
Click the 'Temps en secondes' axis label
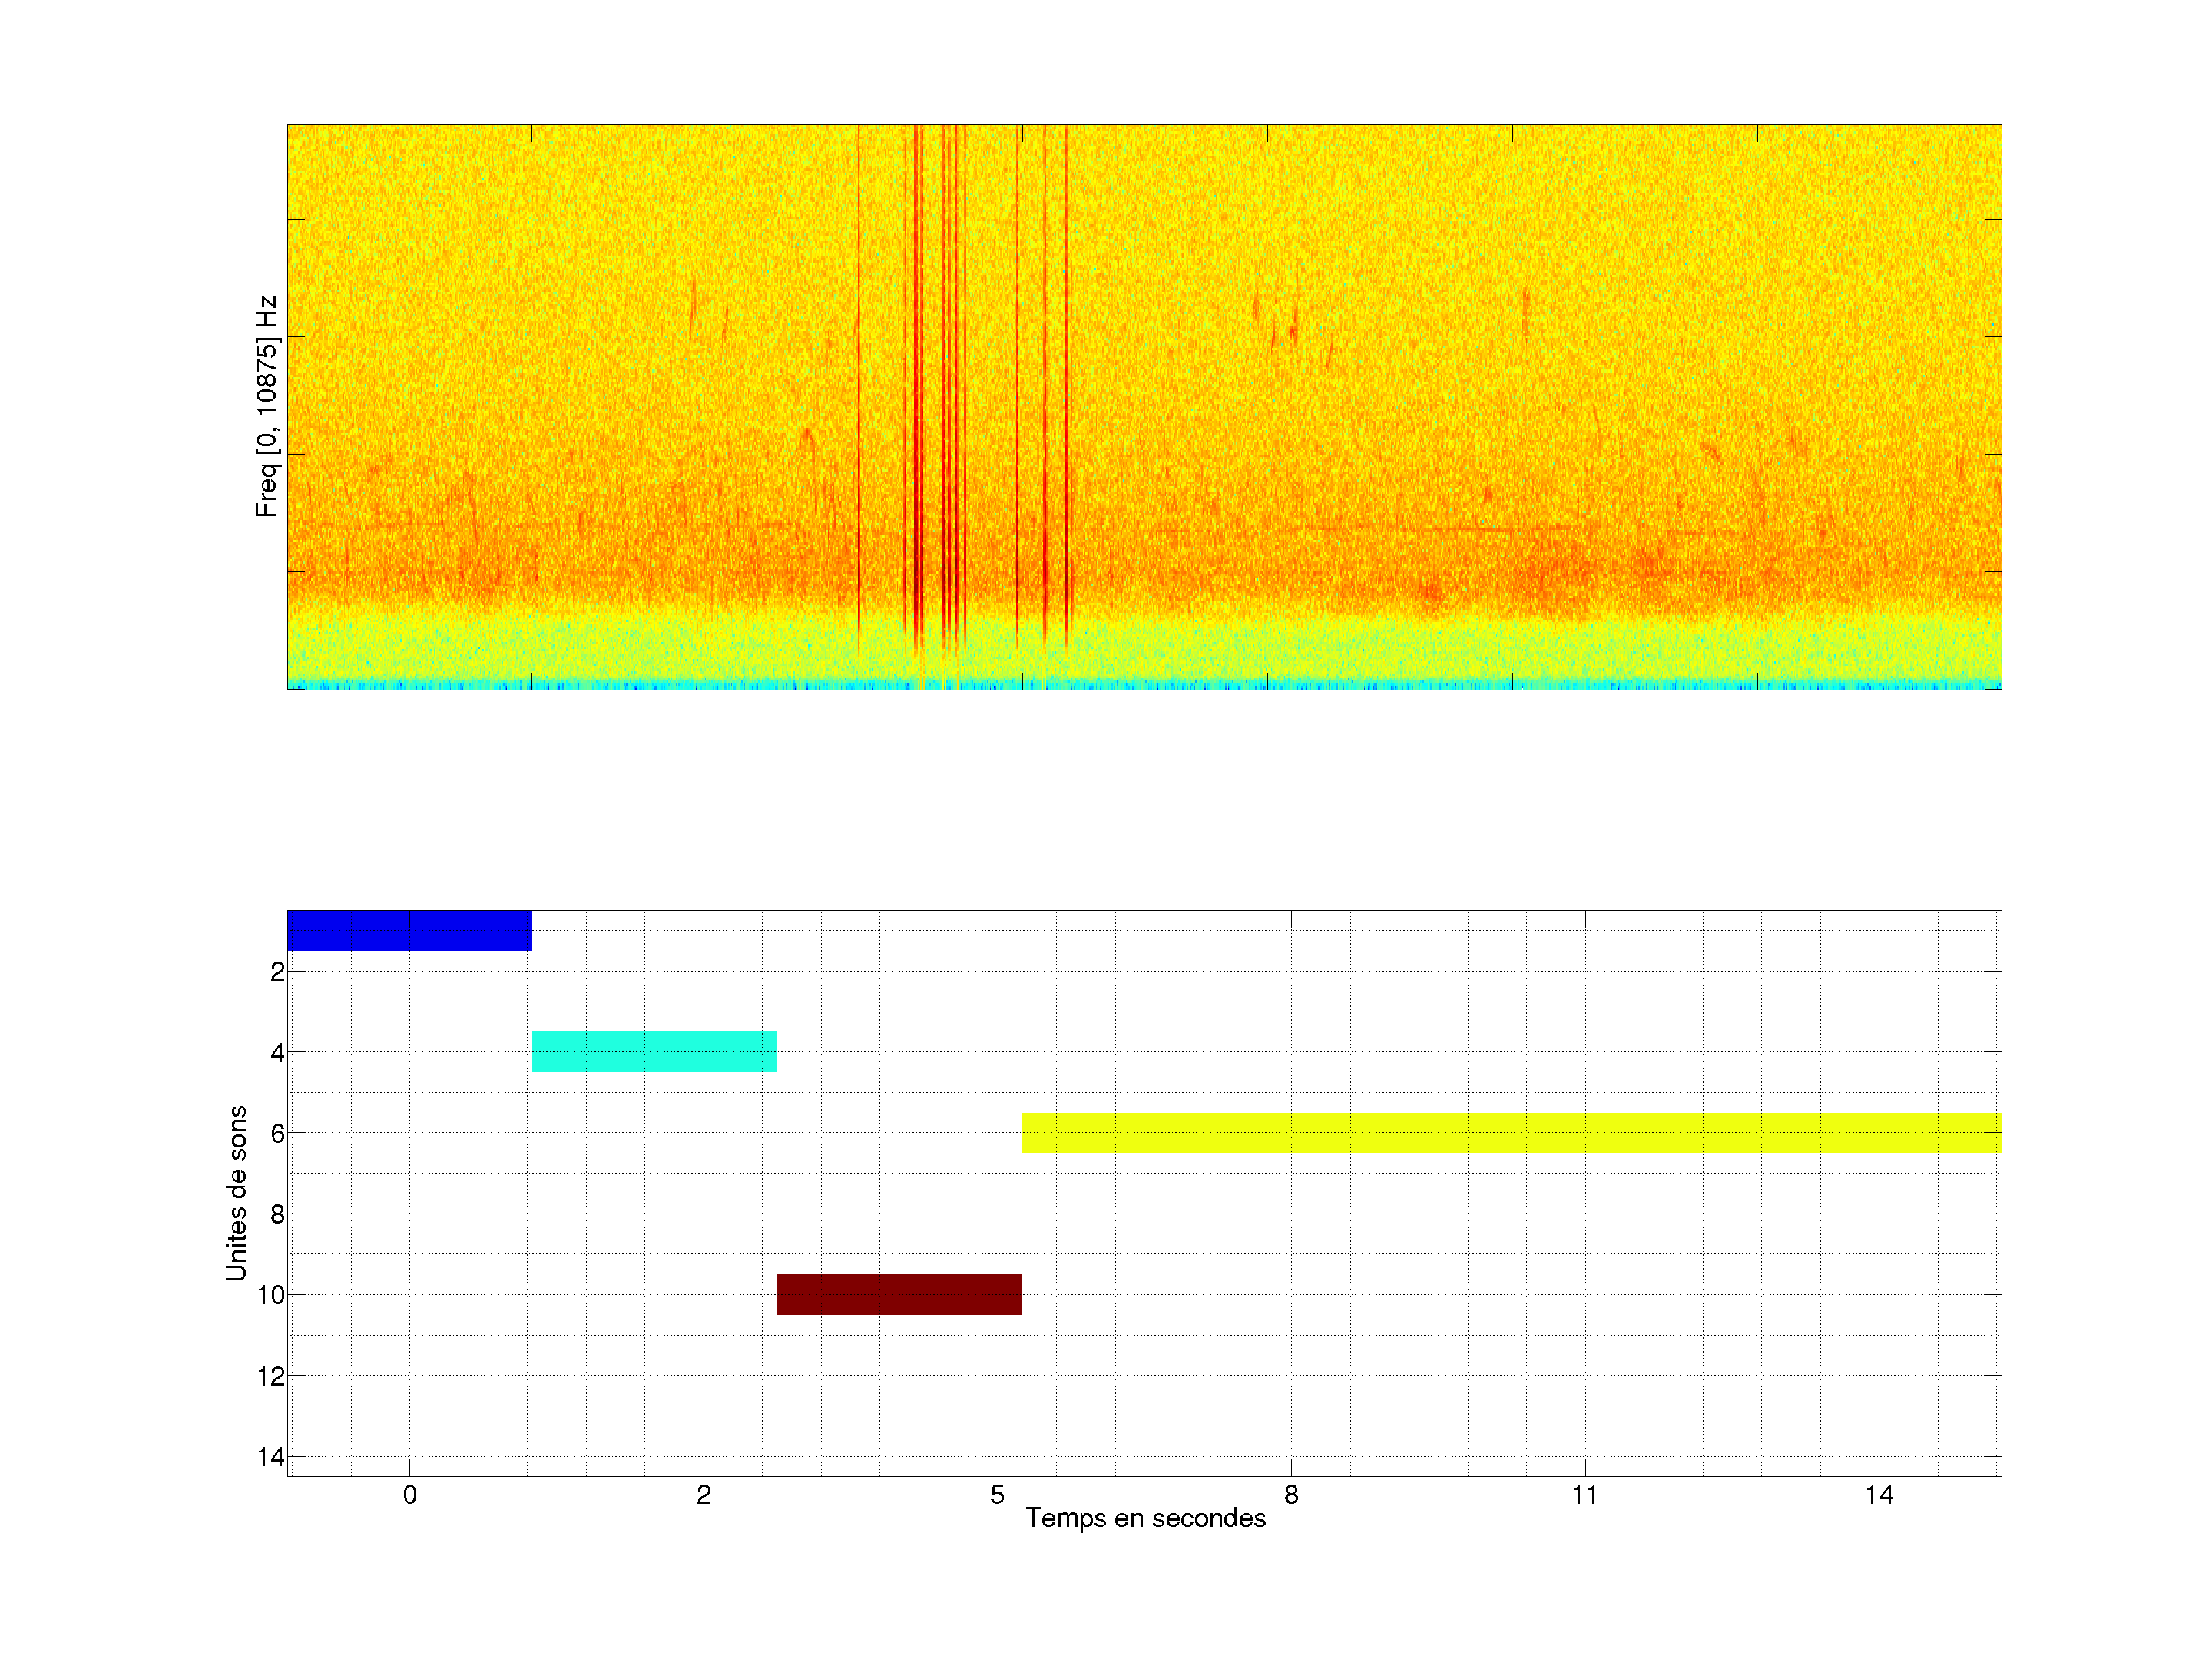(x=1145, y=1518)
